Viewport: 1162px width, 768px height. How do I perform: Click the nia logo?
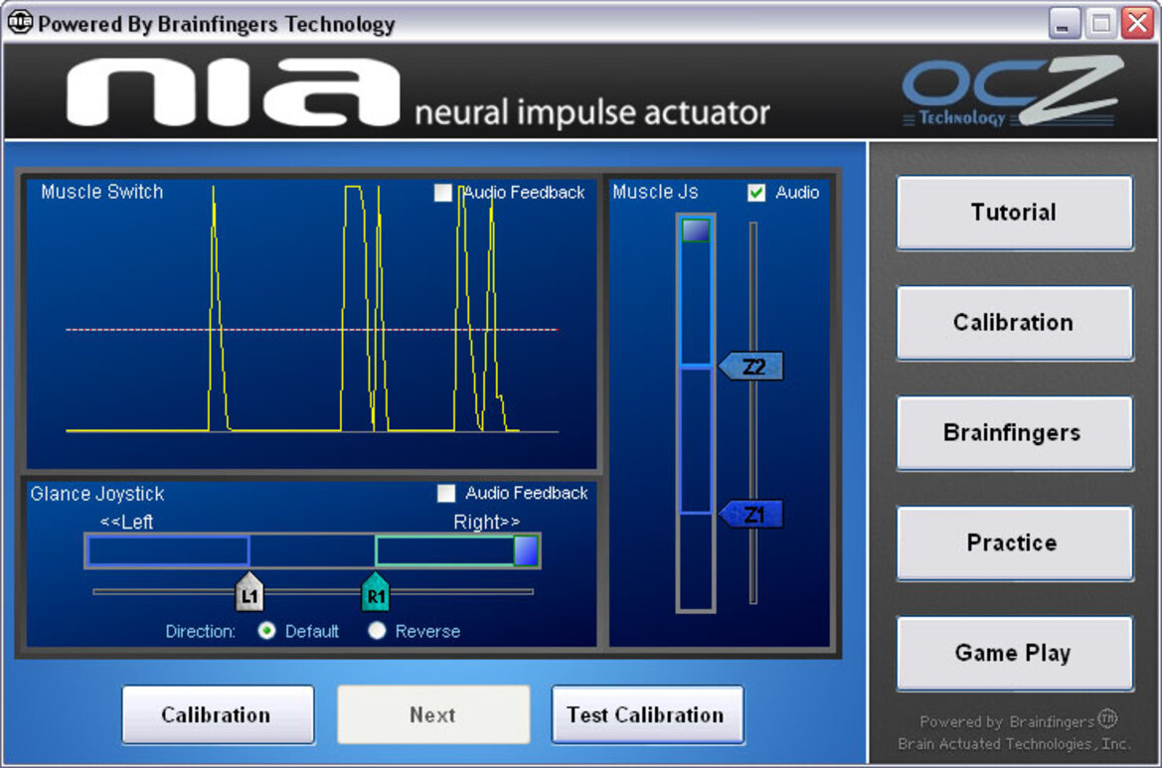(x=233, y=91)
